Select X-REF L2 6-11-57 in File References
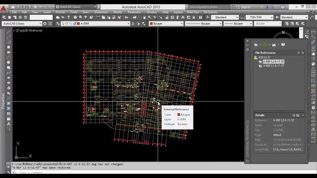The image size is (317, 178). [x=273, y=61]
